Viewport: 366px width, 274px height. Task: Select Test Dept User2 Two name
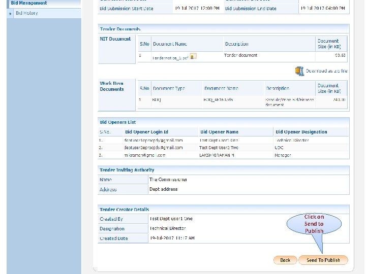point(219,148)
